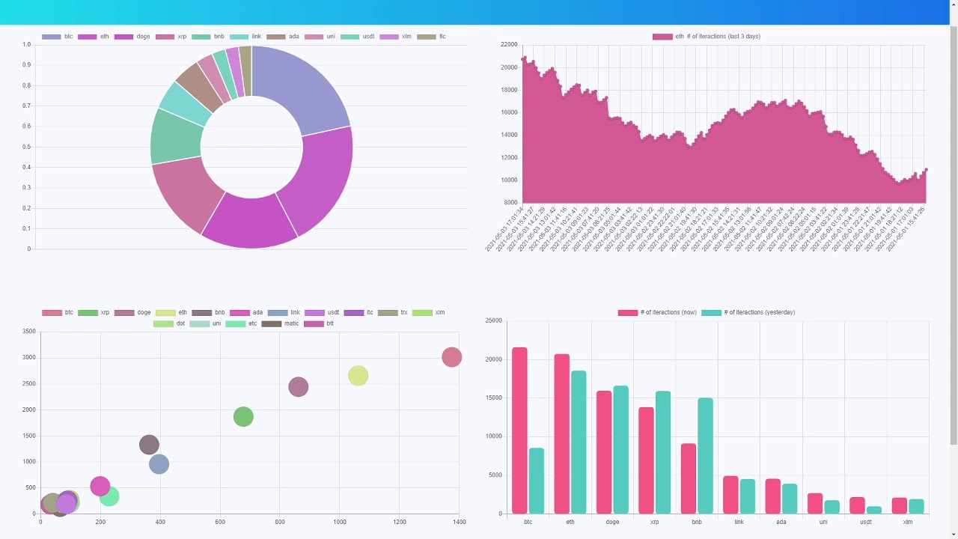Toggle btc in the doughnut chart legend
Viewport: 958px width, 539px height.
[x=57, y=36]
